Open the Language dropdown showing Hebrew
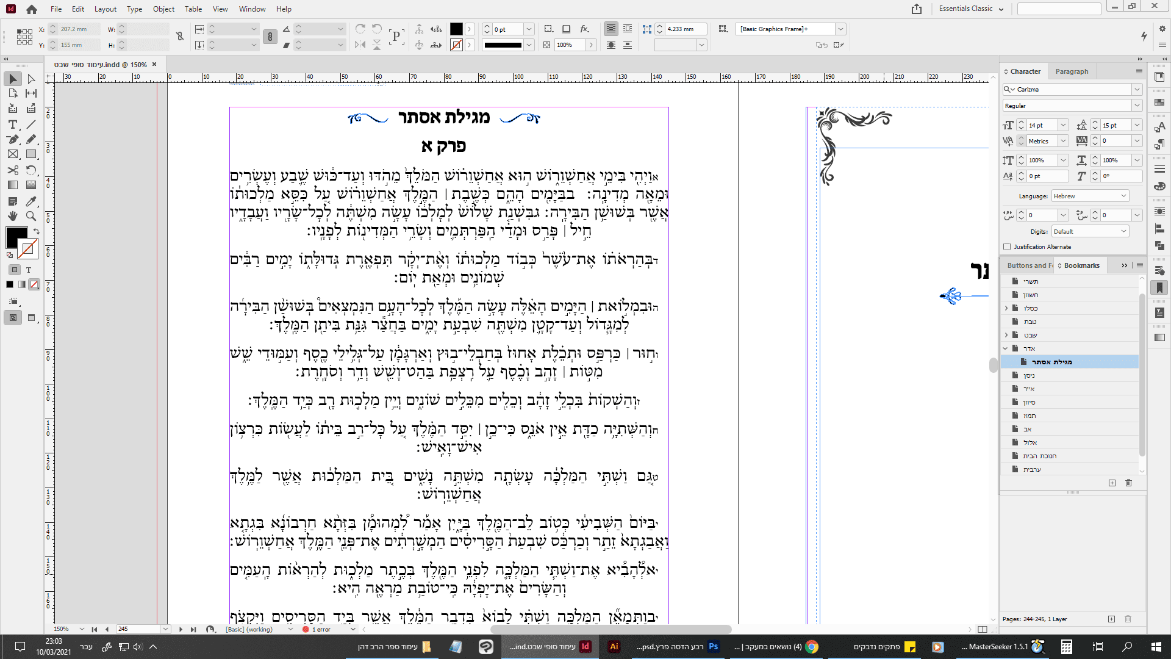This screenshot has height=659, width=1171. pos(1089,196)
